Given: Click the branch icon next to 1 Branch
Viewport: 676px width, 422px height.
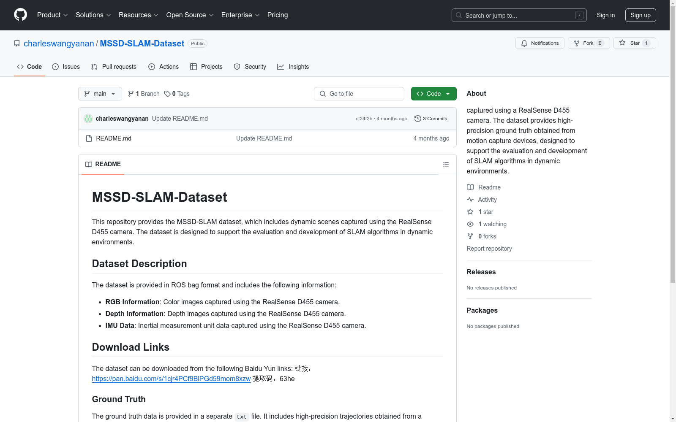Looking at the screenshot, I should pos(131,94).
